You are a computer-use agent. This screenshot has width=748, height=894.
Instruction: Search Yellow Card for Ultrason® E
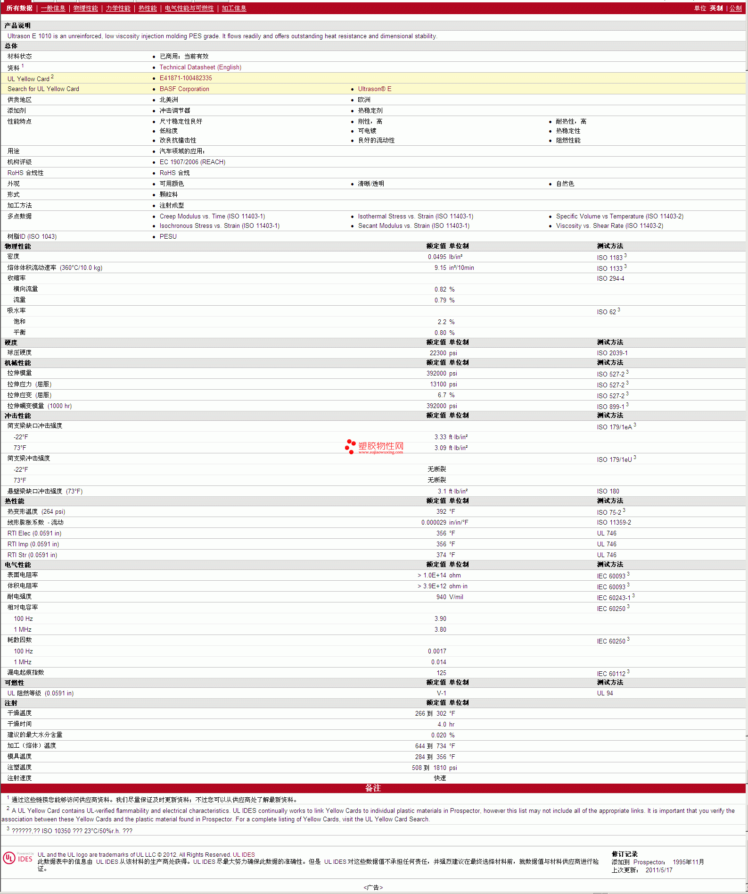pos(375,89)
